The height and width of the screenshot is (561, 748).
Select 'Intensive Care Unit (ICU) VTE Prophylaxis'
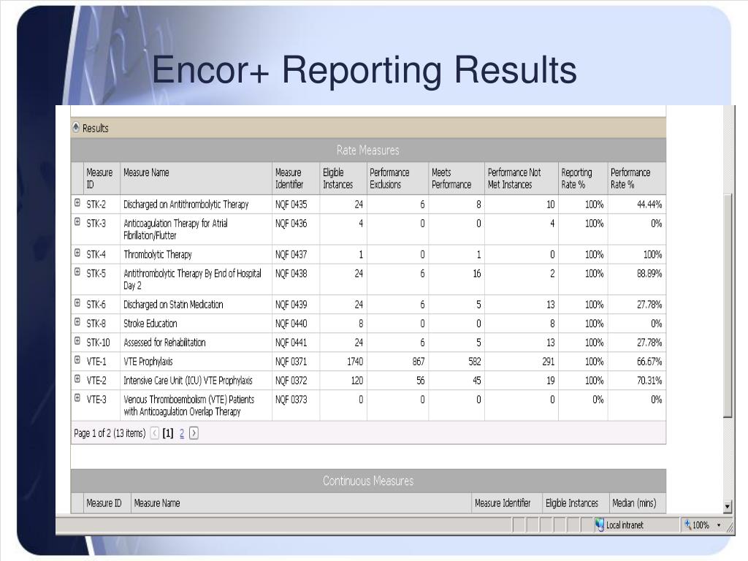[x=188, y=381]
